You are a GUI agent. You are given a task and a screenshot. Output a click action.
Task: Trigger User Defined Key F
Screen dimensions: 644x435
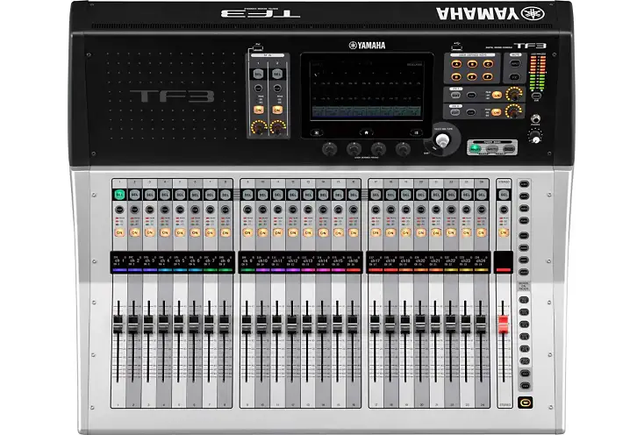click(488, 77)
